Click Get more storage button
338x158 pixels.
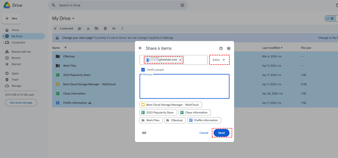click(x=21, y=103)
